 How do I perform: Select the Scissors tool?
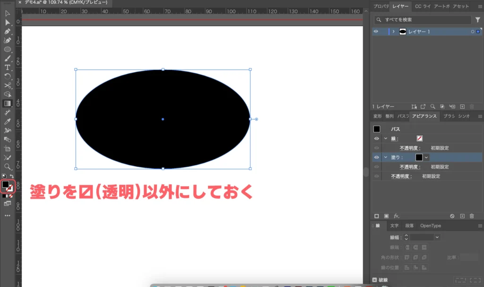7,86
